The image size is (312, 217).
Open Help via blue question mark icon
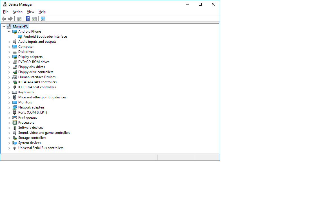[x=28, y=19]
